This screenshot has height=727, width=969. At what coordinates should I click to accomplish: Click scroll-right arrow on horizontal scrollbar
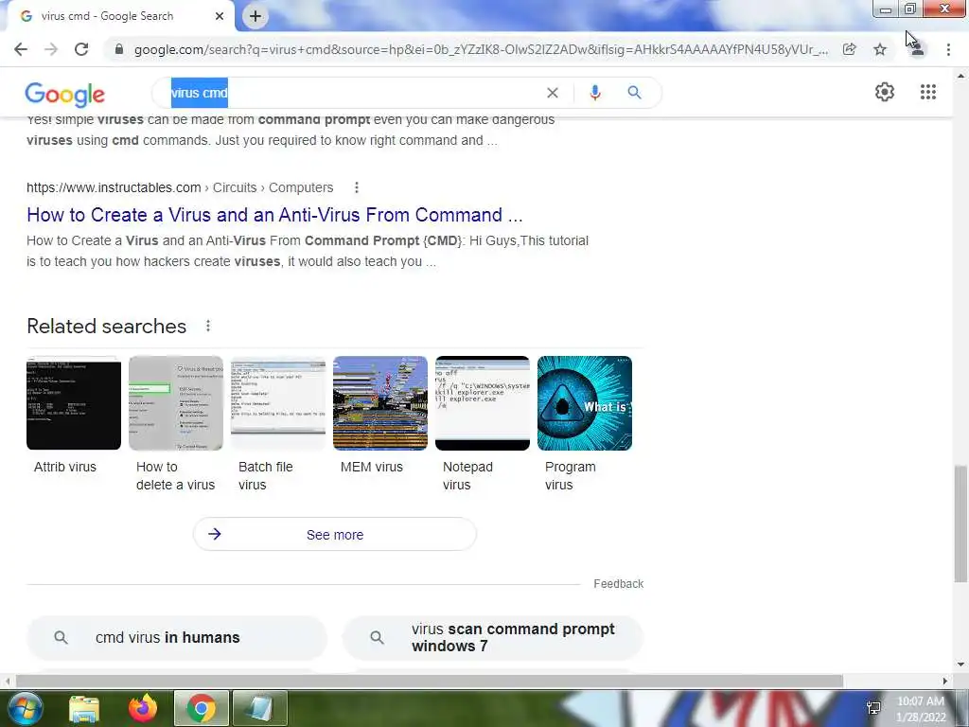945,681
